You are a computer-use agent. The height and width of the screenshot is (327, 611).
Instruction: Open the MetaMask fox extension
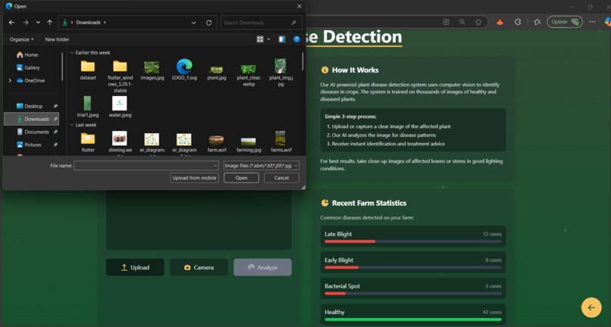[500, 22]
